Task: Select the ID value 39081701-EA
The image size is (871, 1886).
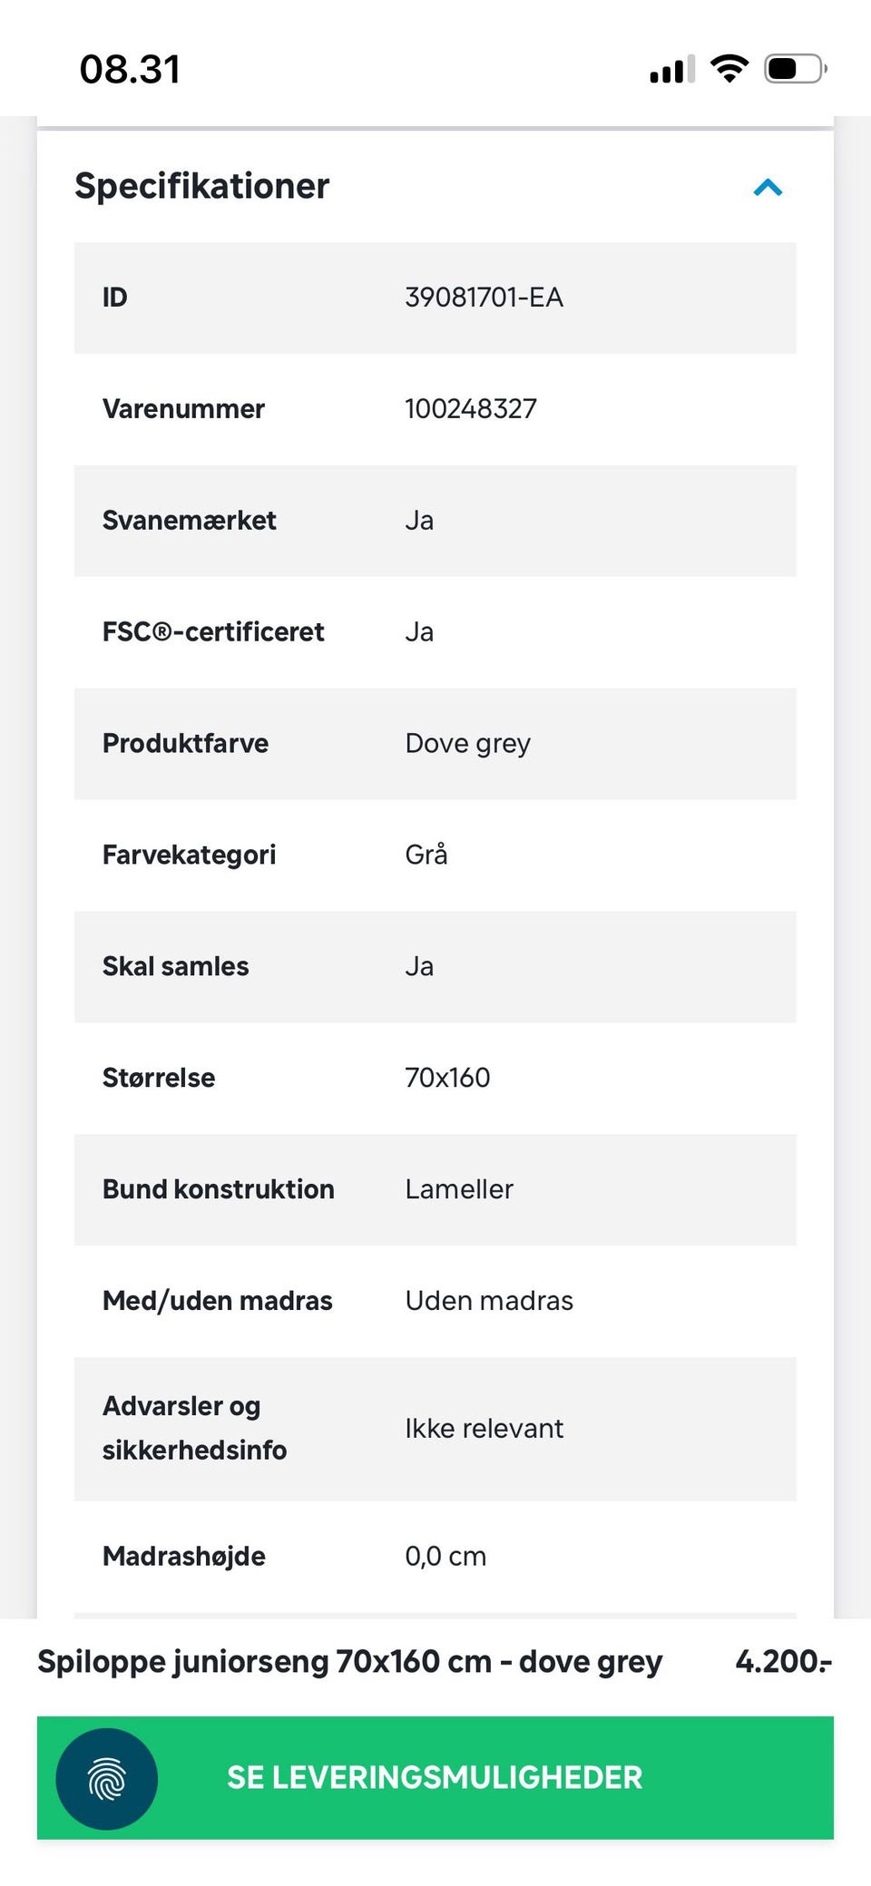Action: pos(484,298)
